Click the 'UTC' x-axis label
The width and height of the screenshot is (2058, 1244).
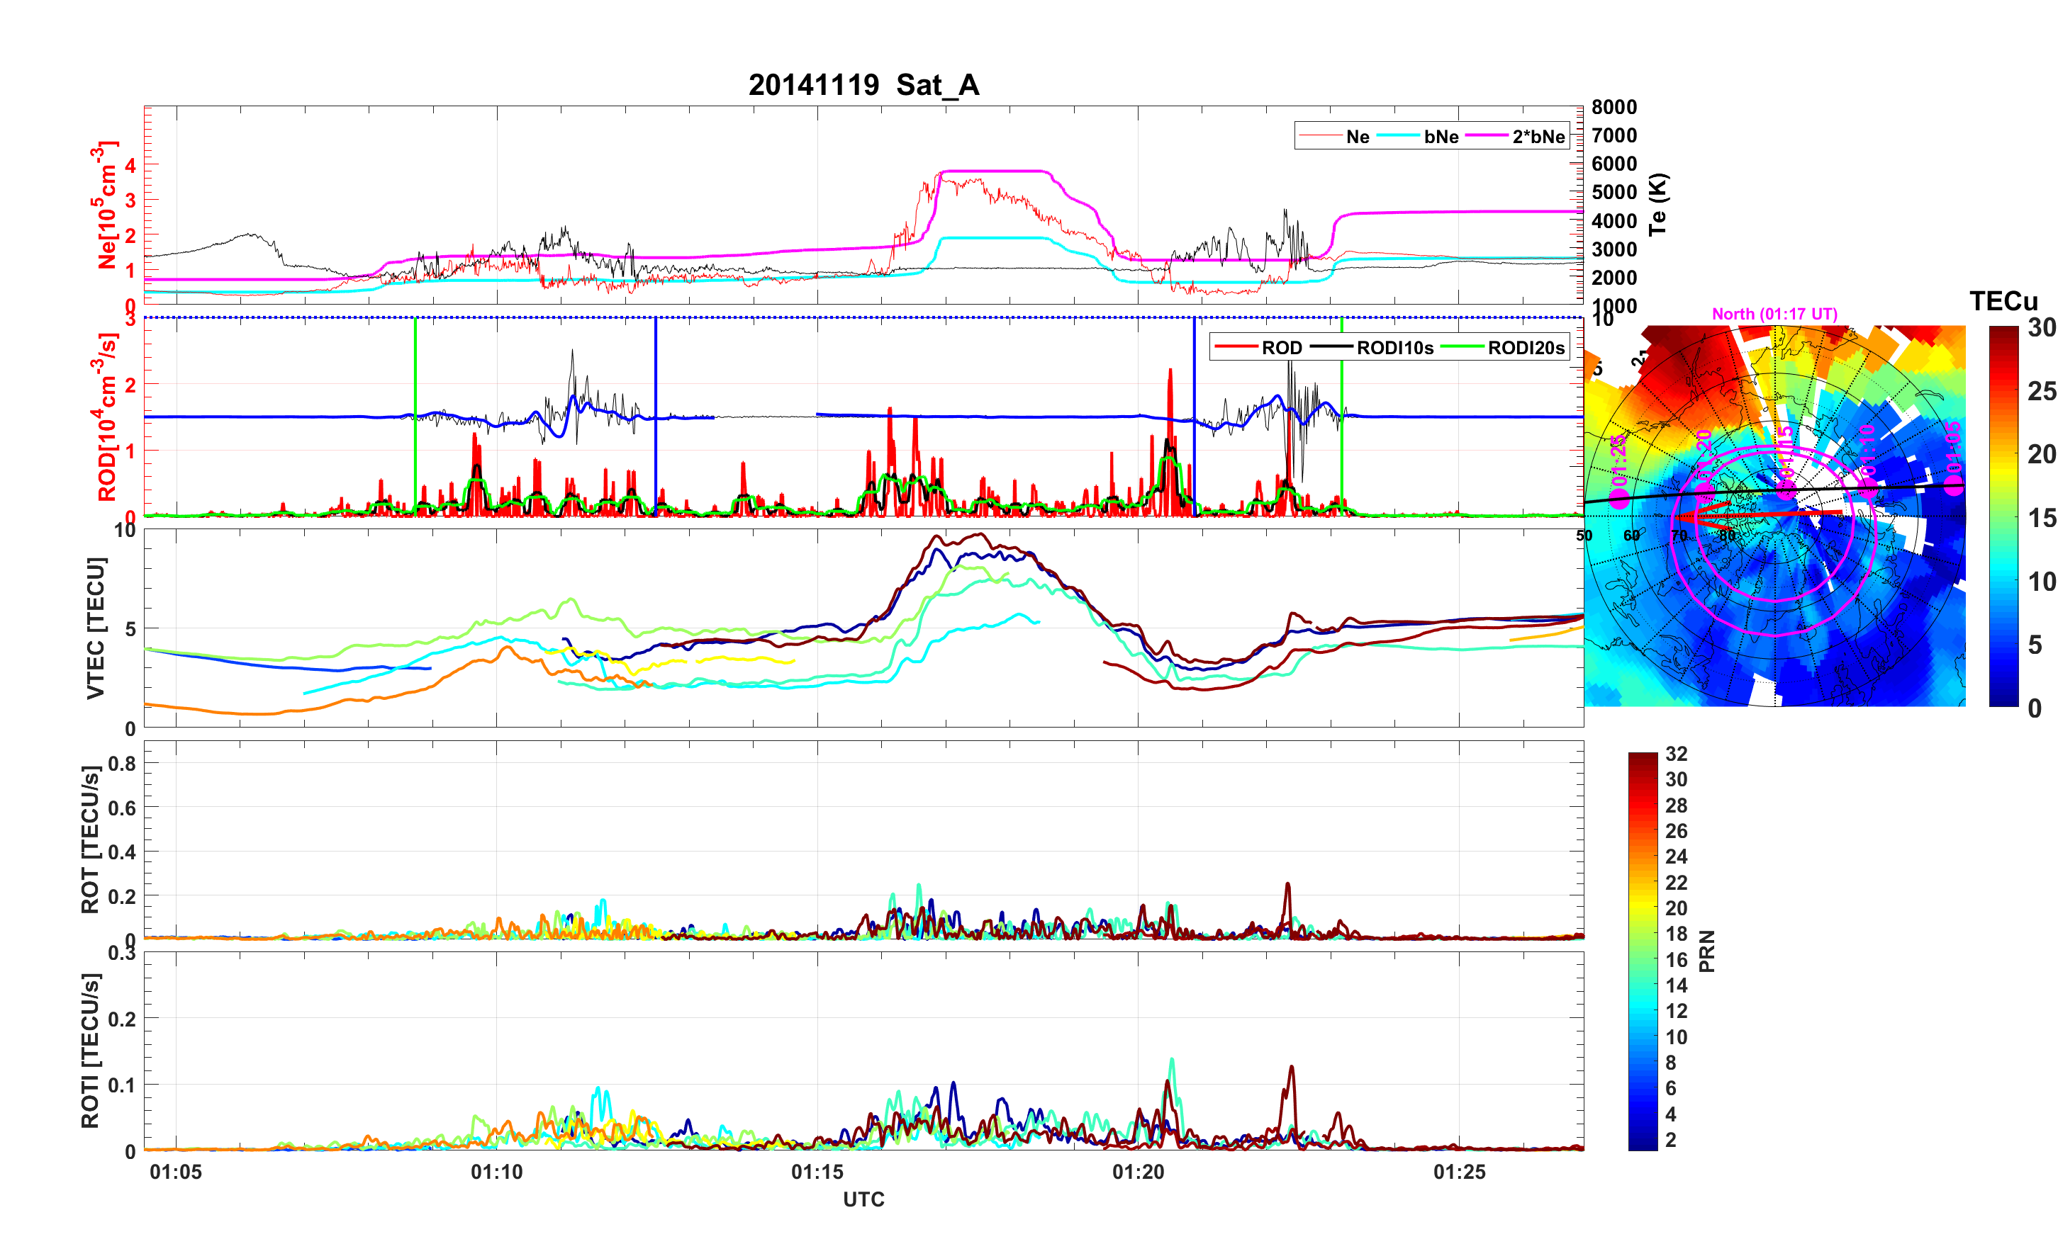point(863,1200)
